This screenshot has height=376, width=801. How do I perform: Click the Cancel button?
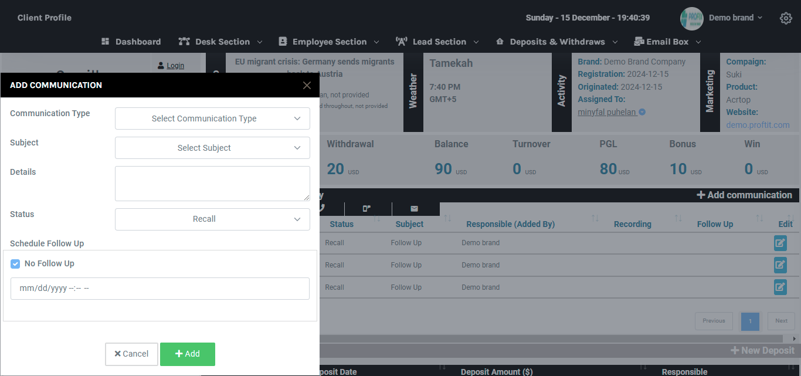click(131, 354)
